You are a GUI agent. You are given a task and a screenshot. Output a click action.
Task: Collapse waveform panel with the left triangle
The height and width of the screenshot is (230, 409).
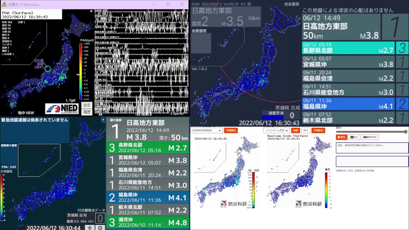(x=91, y=11)
